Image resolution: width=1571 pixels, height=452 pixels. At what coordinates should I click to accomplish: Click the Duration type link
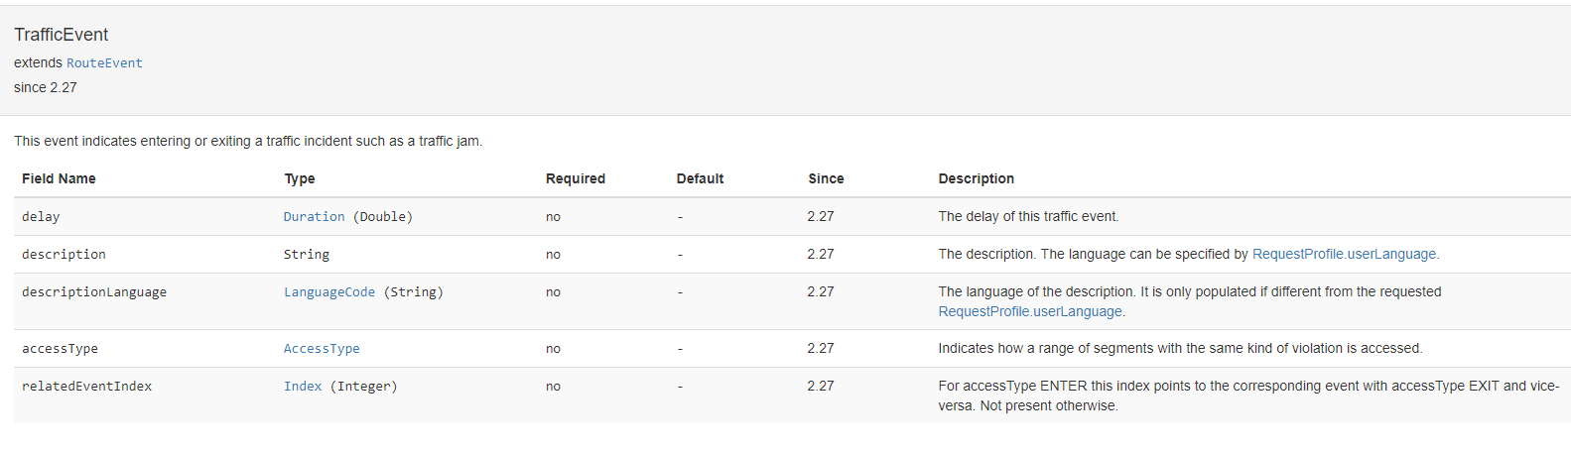pos(314,217)
